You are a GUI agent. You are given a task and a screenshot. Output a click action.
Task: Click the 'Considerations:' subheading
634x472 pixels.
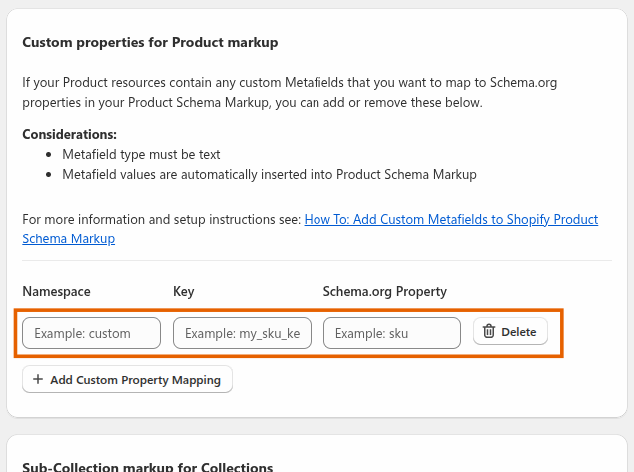[69, 134]
